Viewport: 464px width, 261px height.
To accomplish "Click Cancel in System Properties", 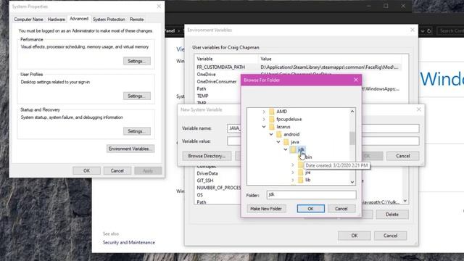I will pos(117,171).
